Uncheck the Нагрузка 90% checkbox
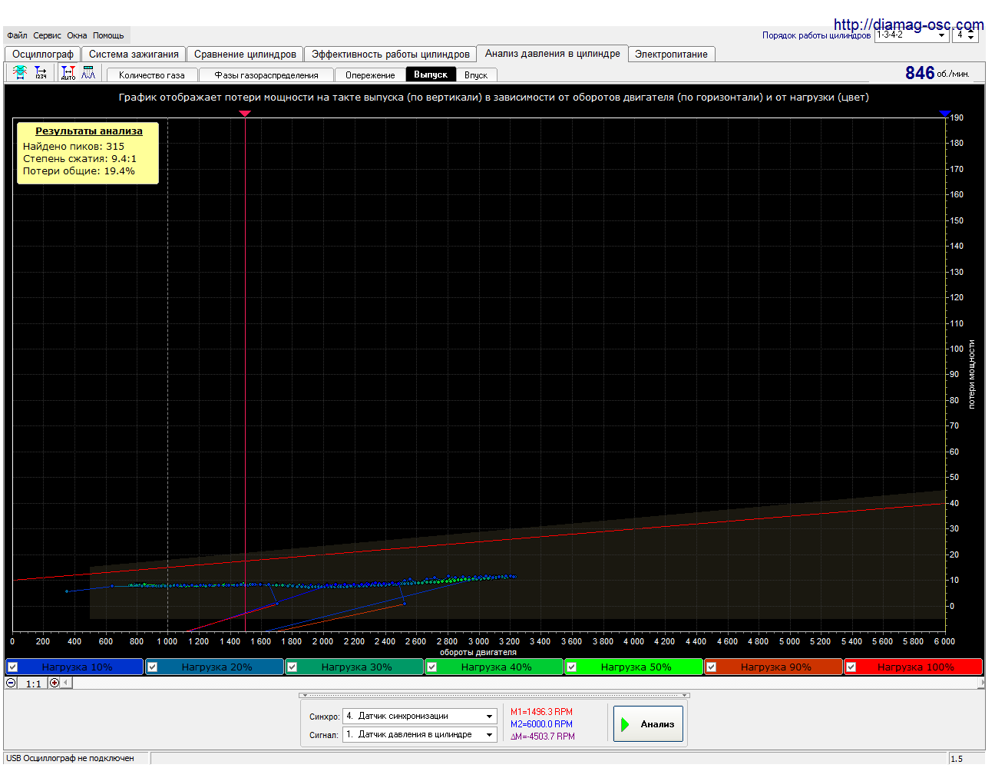The image size is (995, 768). (712, 667)
